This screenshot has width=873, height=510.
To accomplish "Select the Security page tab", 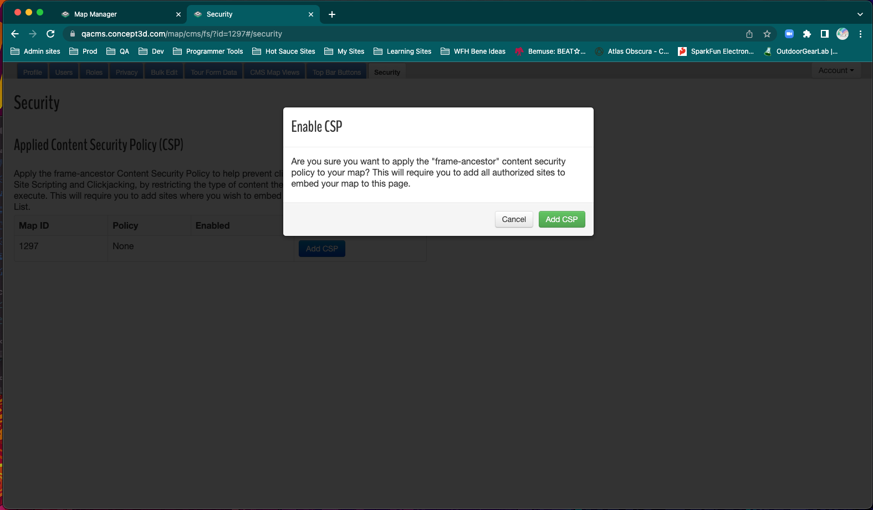I will (x=387, y=72).
